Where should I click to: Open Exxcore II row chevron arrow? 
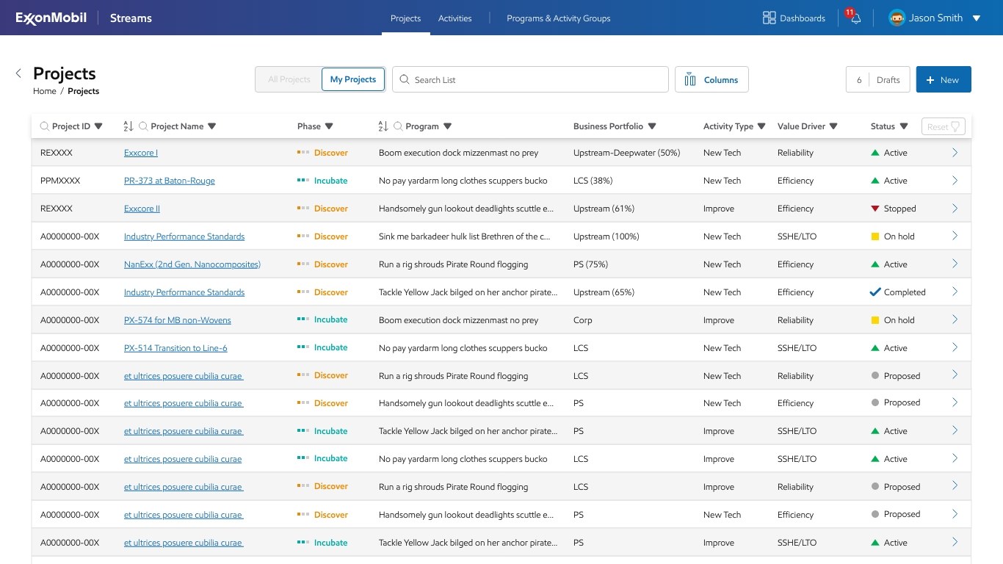pos(955,209)
